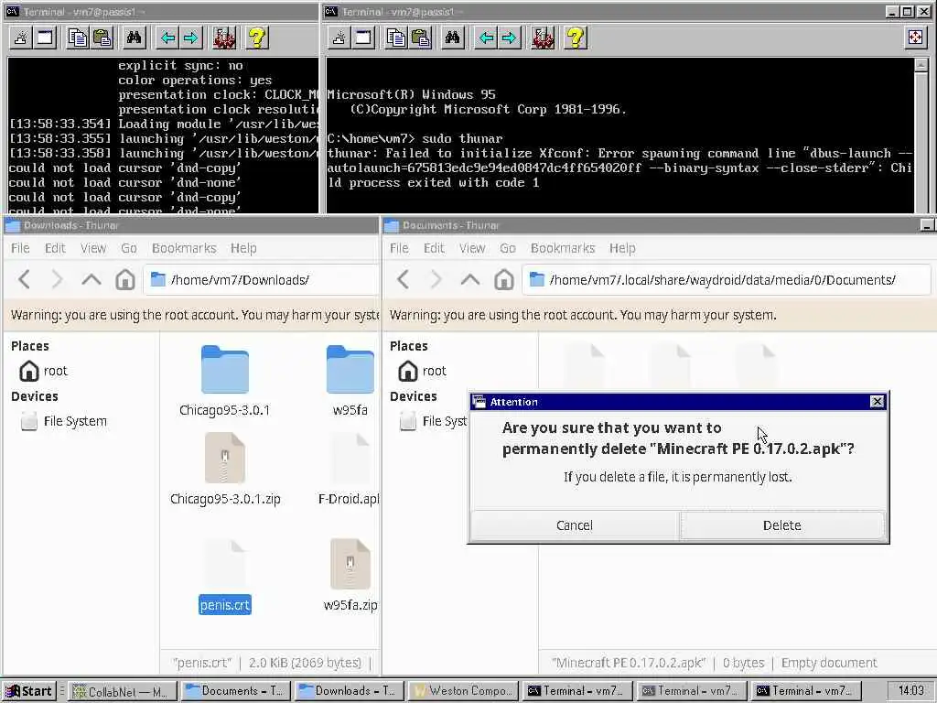Open Edit menu in Downloads Thunar
937x703 pixels.
click(55, 248)
